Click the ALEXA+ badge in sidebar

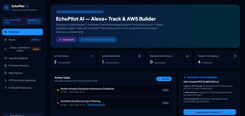[36, 49]
